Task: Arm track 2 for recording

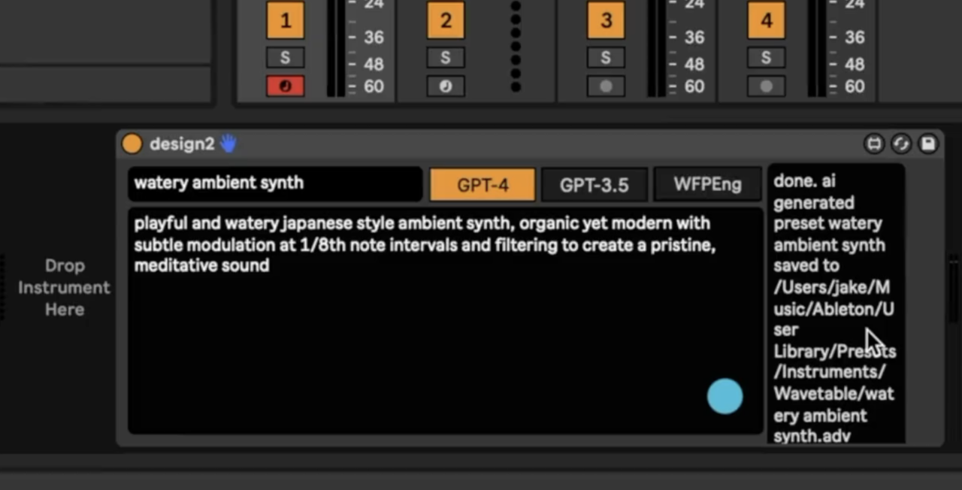Action: coord(446,86)
